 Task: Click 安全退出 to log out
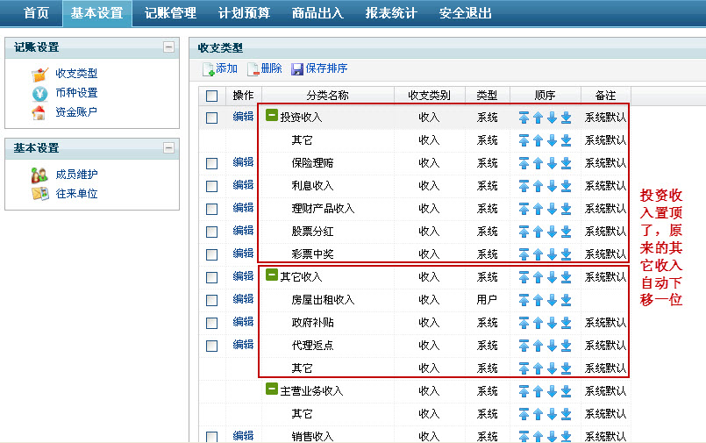465,13
